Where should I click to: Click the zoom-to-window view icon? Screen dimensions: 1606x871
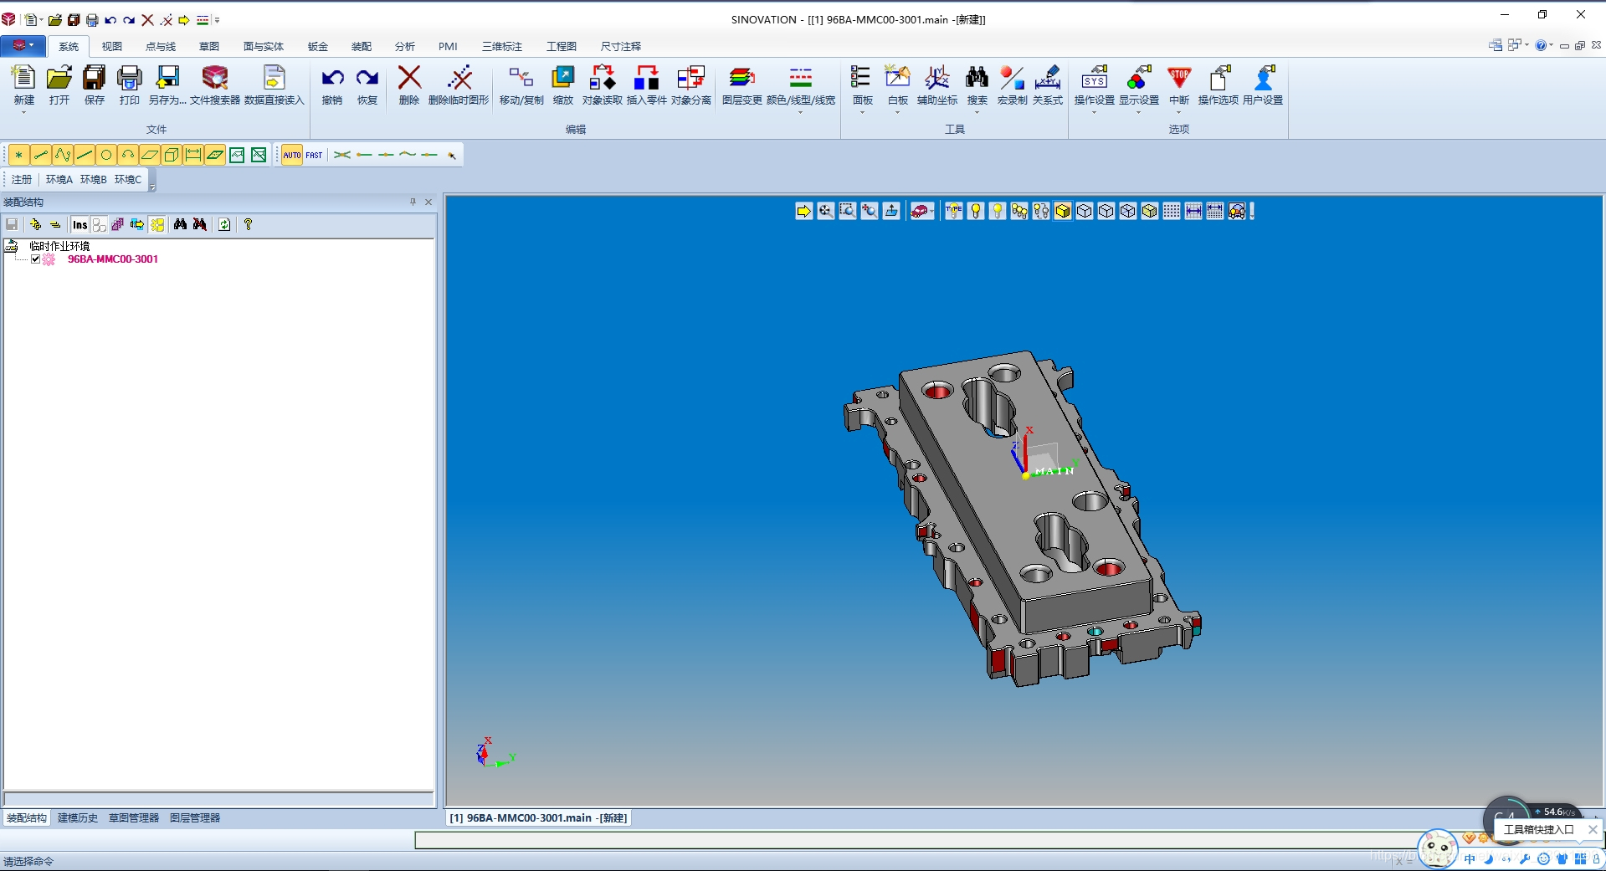[848, 211]
